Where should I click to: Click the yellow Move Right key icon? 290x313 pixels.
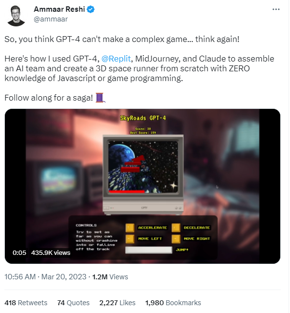[x=176, y=239]
